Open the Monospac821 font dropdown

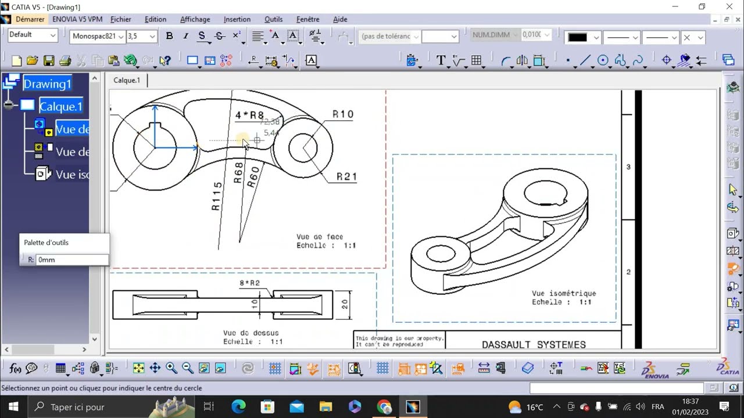pos(98,36)
